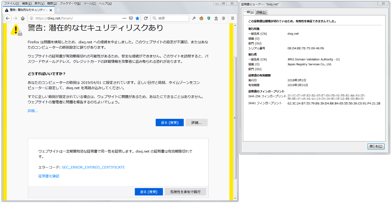Open the SEC_ERROR_EXPIRED_CERTIFICATE error code link
The height and width of the screenshot is (204, 392).
point(93,167)
